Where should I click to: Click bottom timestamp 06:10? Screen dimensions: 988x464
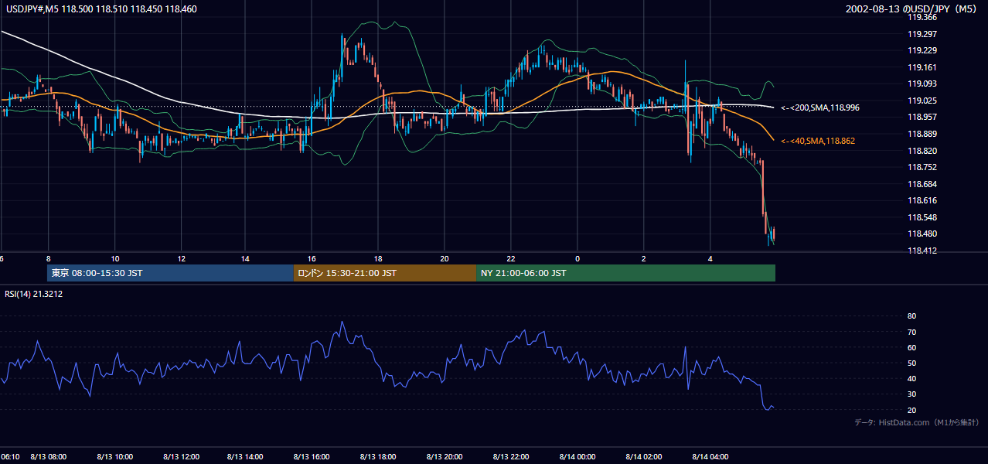tap(10, 456)
